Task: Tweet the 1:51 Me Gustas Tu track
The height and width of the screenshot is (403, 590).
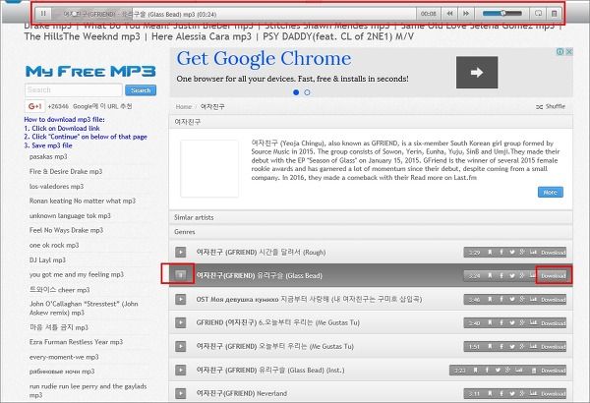Action: point(511,346)
